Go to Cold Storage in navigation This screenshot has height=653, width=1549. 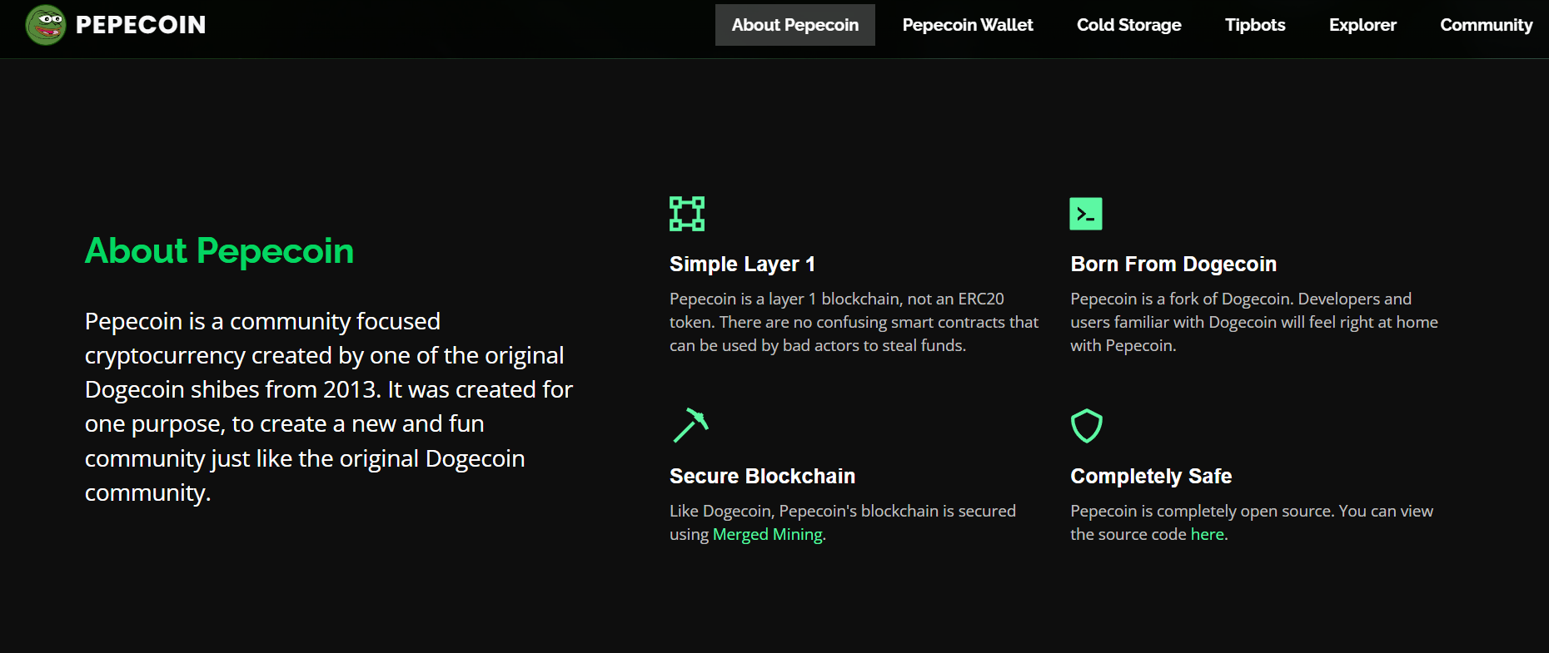click(1129, 25)
